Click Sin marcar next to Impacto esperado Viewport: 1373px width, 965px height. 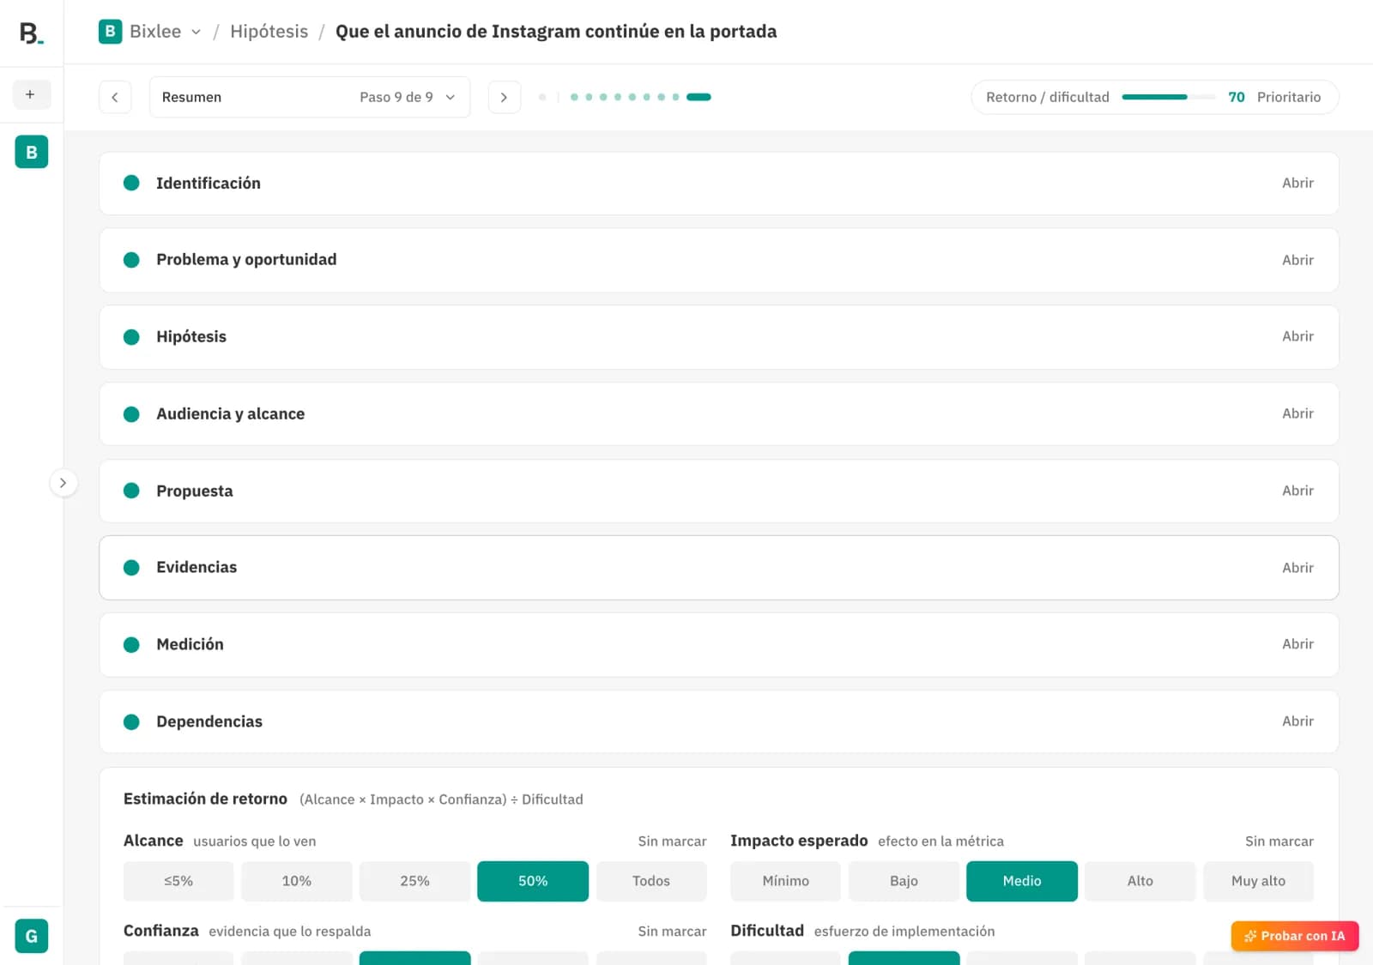tap(1279, 841)
